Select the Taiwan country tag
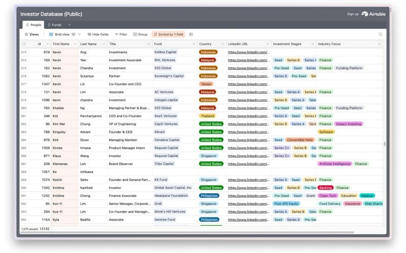This screenshot has width=406, height=253. tap(206, 84)
